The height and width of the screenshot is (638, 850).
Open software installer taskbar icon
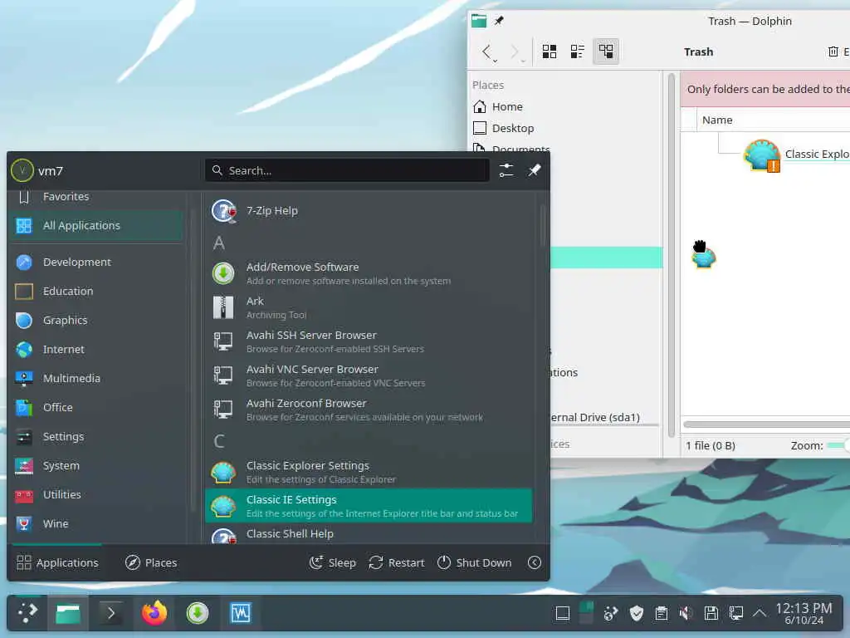point(198,614)
